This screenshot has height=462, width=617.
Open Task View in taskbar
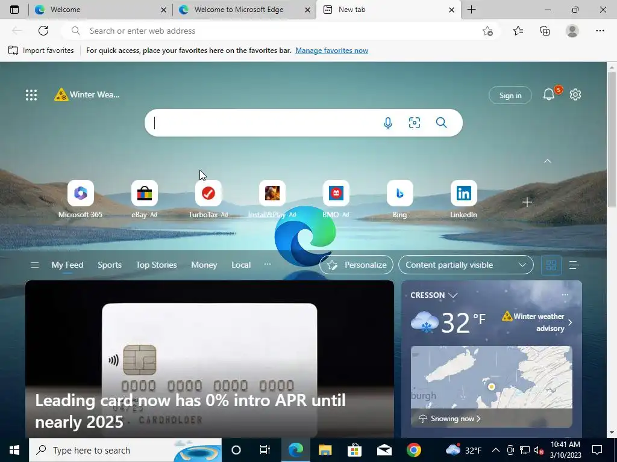pyautogui.click(x=265, y=450)
